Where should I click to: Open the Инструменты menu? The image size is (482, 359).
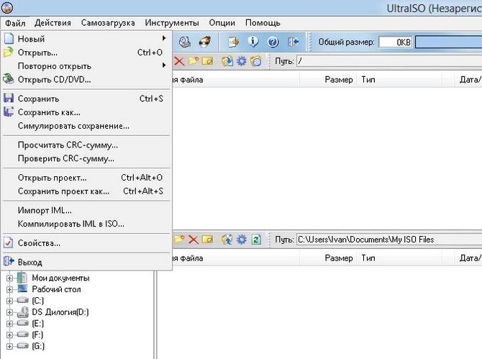coord(172,23)
